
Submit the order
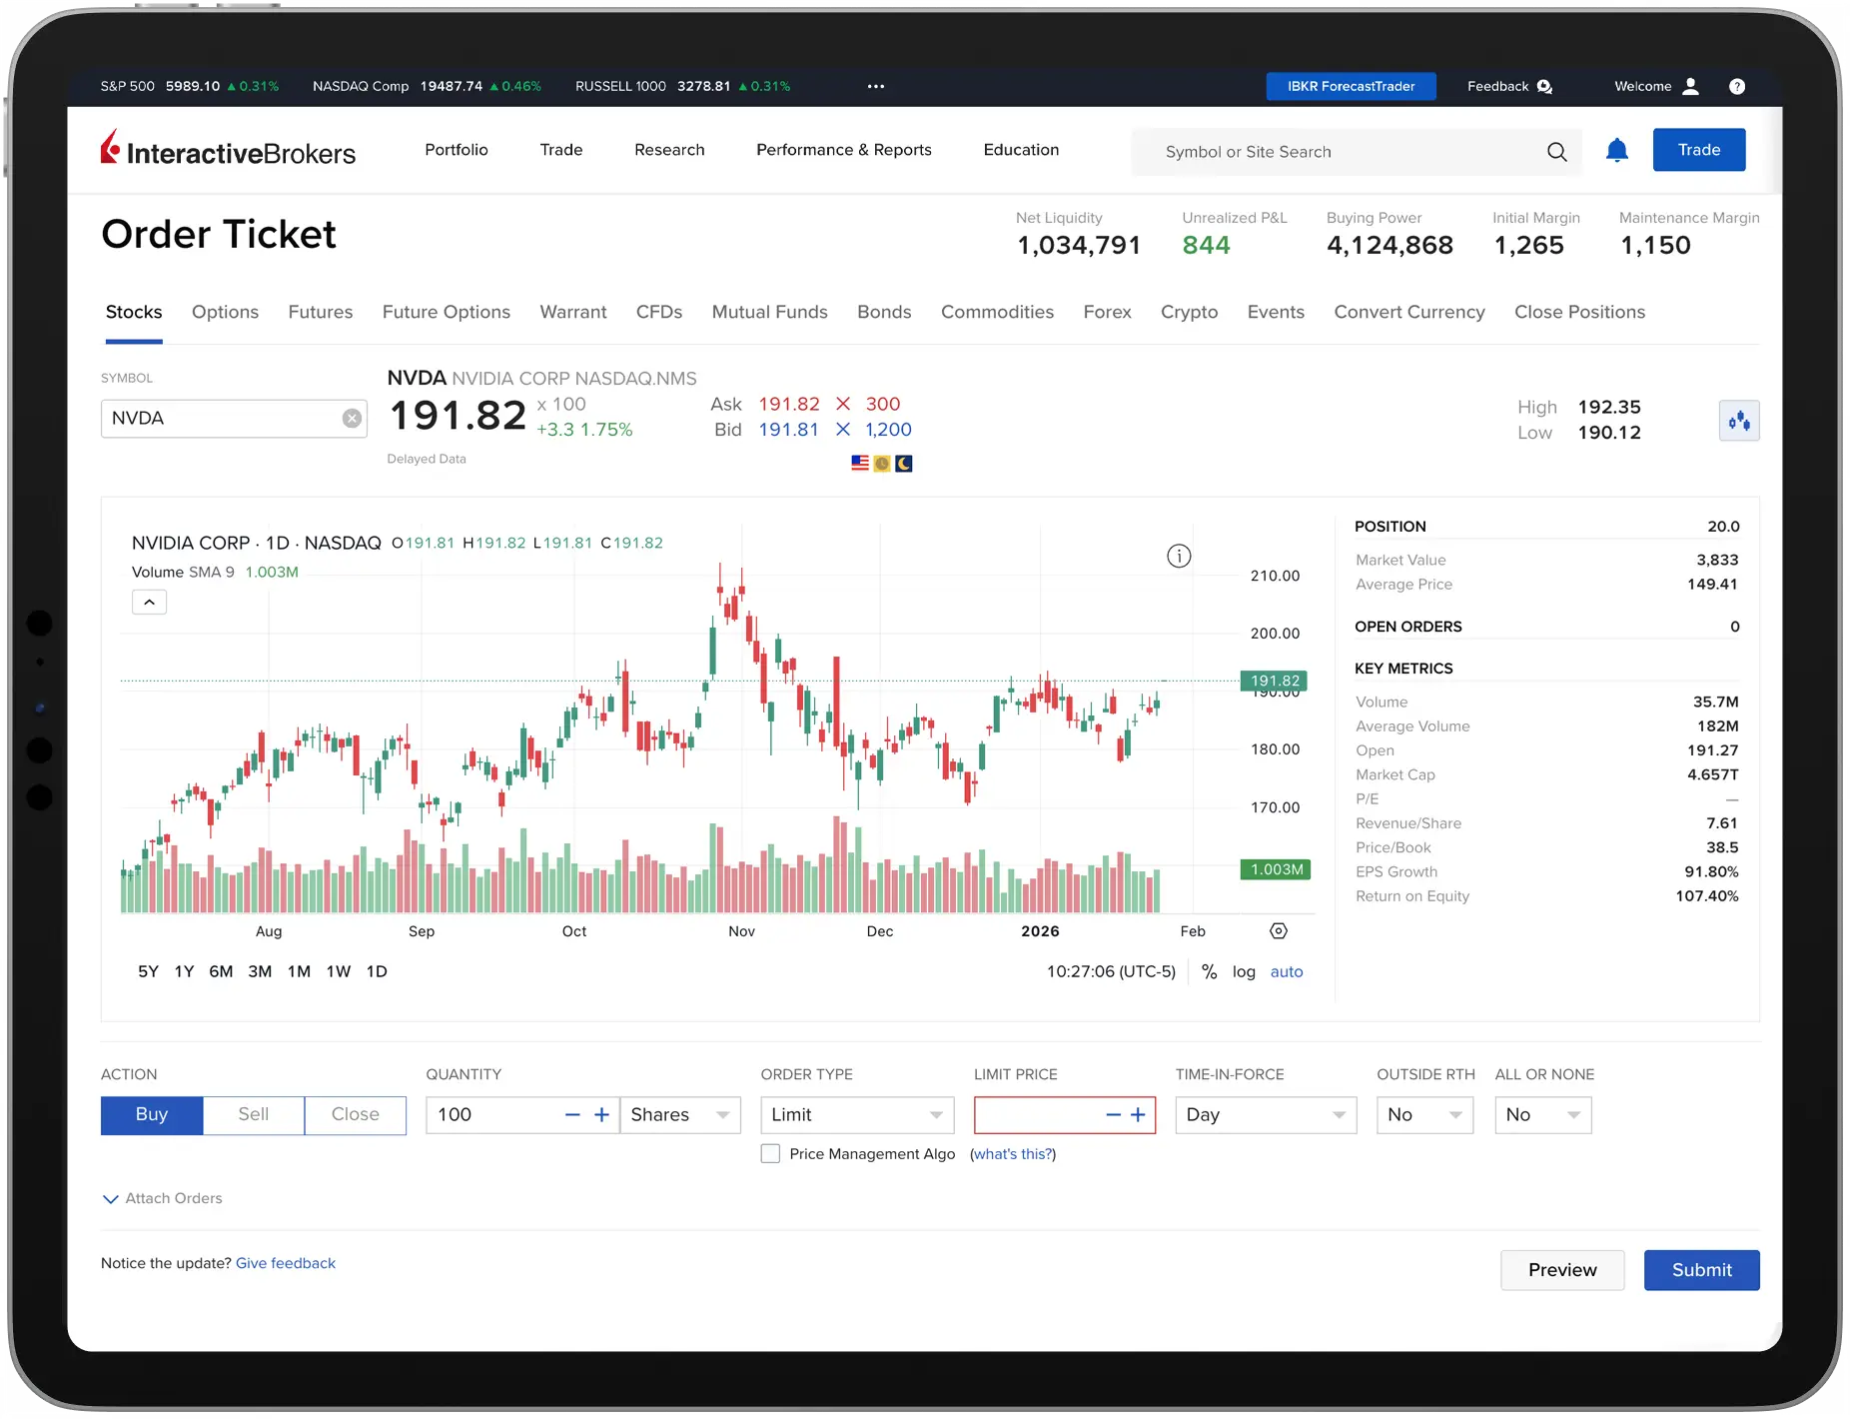point(1701,1271)
